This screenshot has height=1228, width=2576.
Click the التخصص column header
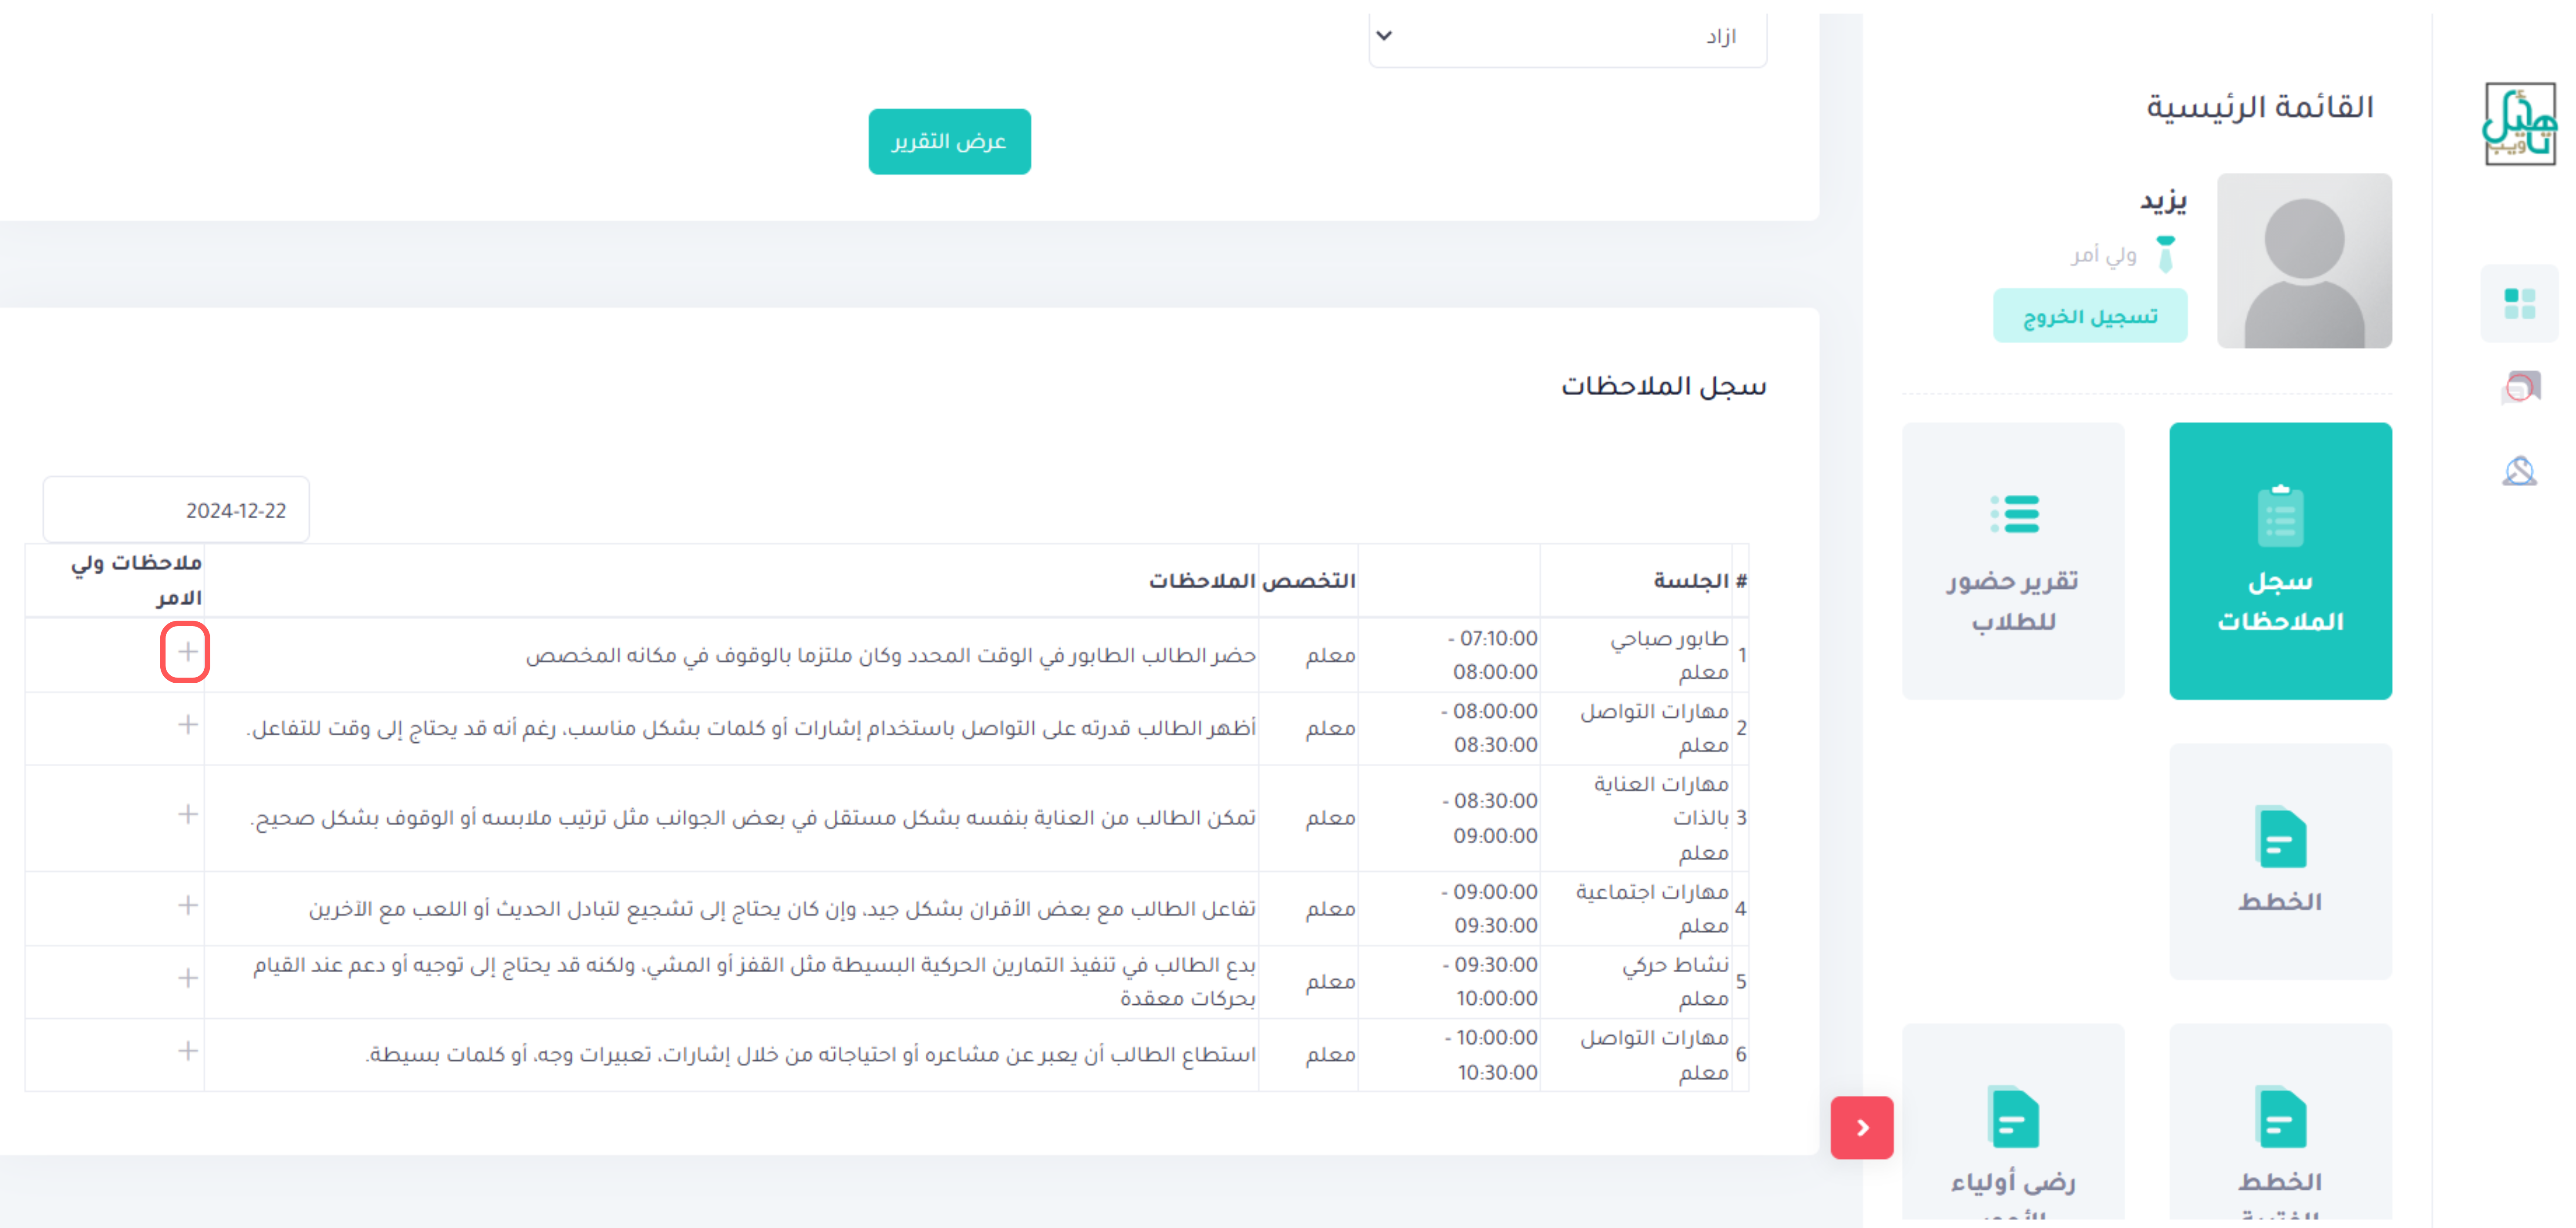click(x=1308, y=580)
